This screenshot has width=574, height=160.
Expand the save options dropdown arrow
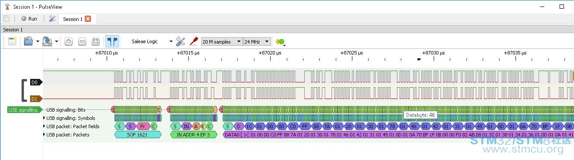[56, 42]
